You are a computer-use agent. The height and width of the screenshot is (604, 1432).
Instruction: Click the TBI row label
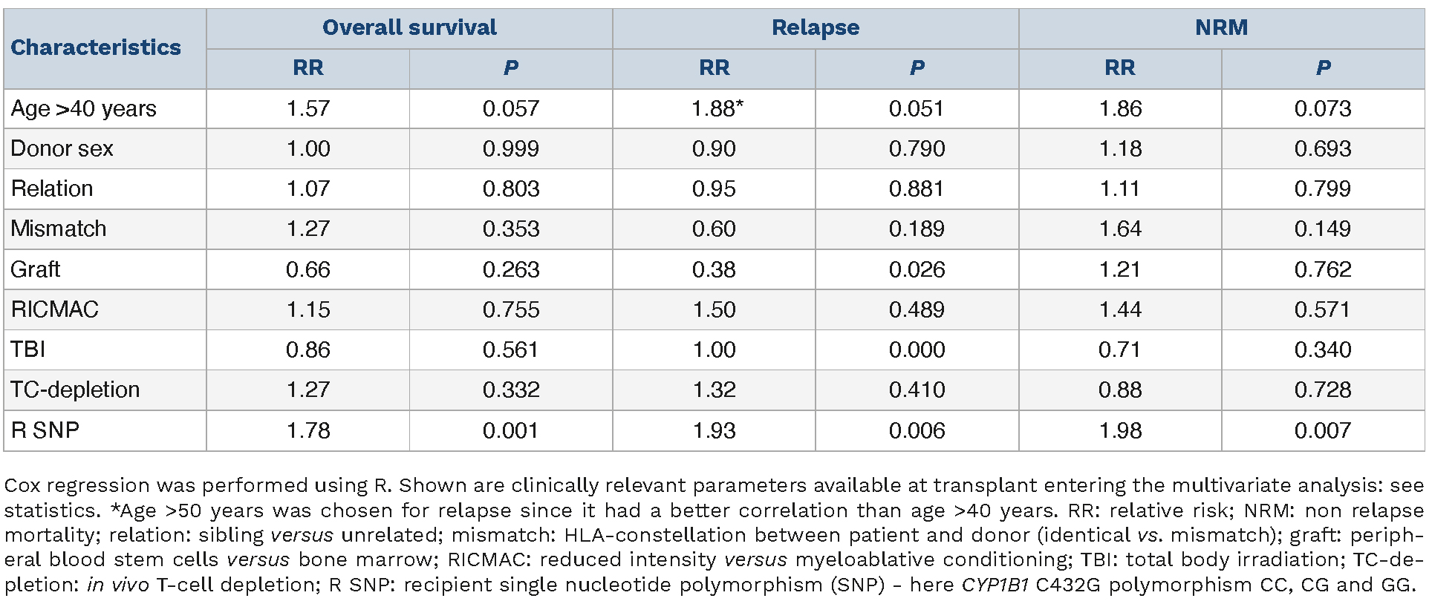tap(28, 349)
